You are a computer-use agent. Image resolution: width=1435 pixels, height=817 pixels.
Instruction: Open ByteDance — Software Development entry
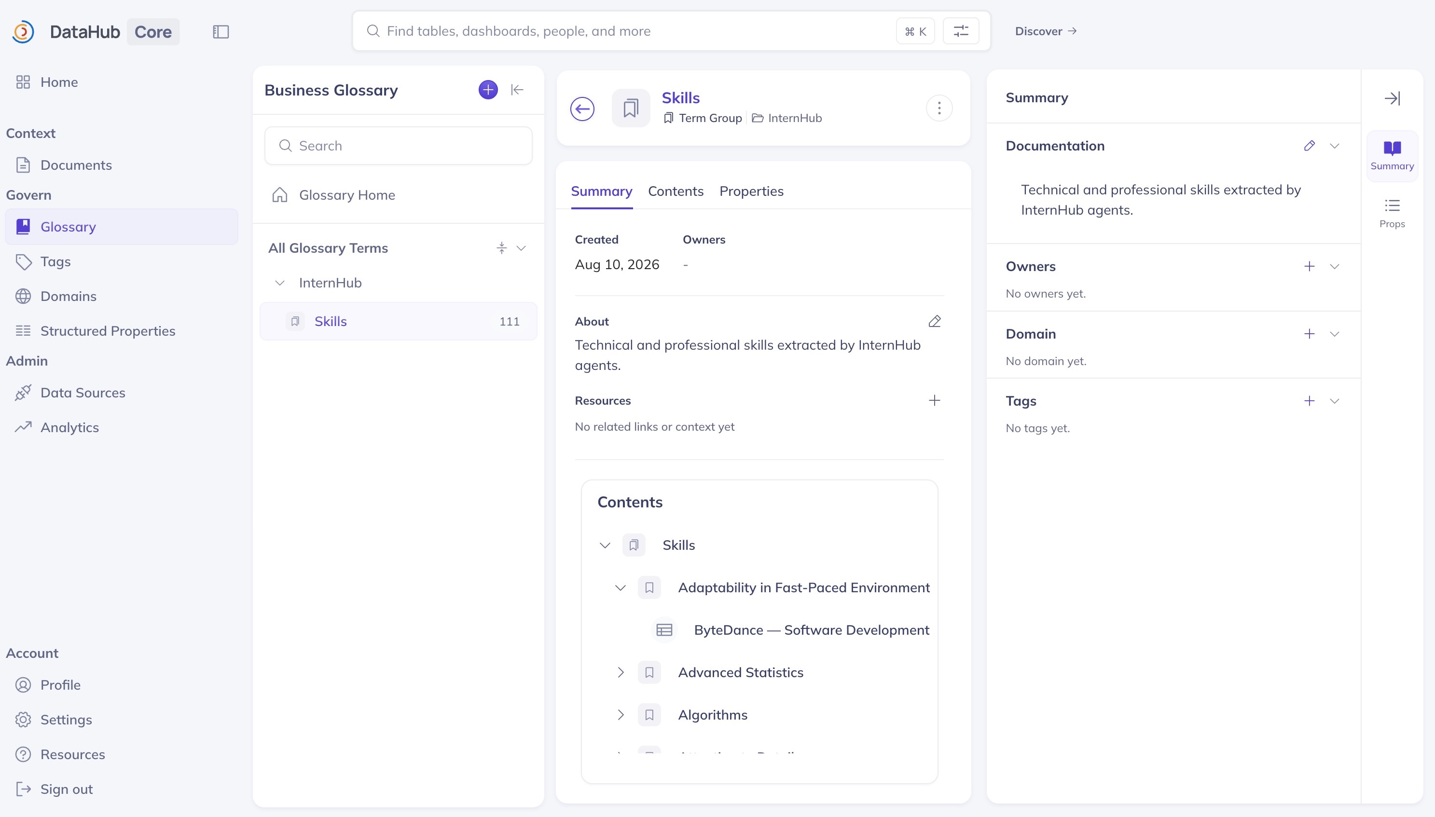[811, 630]
